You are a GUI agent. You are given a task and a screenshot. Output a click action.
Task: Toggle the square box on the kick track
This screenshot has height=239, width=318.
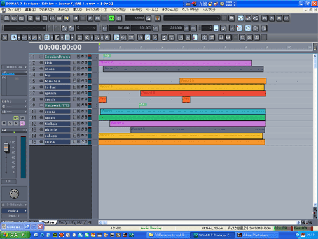86,62
